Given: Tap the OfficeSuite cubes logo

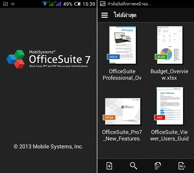Looking at the screenshot, I should tap(16, 59).
